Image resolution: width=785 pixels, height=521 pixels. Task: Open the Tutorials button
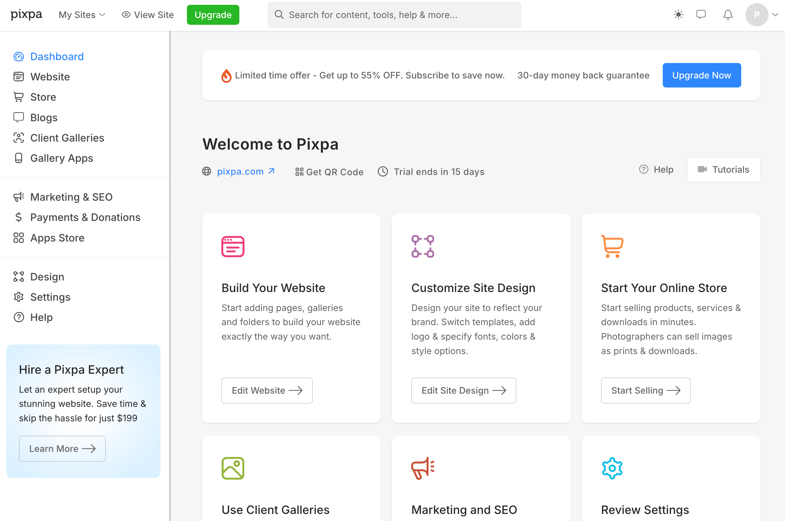click(724, 169)
